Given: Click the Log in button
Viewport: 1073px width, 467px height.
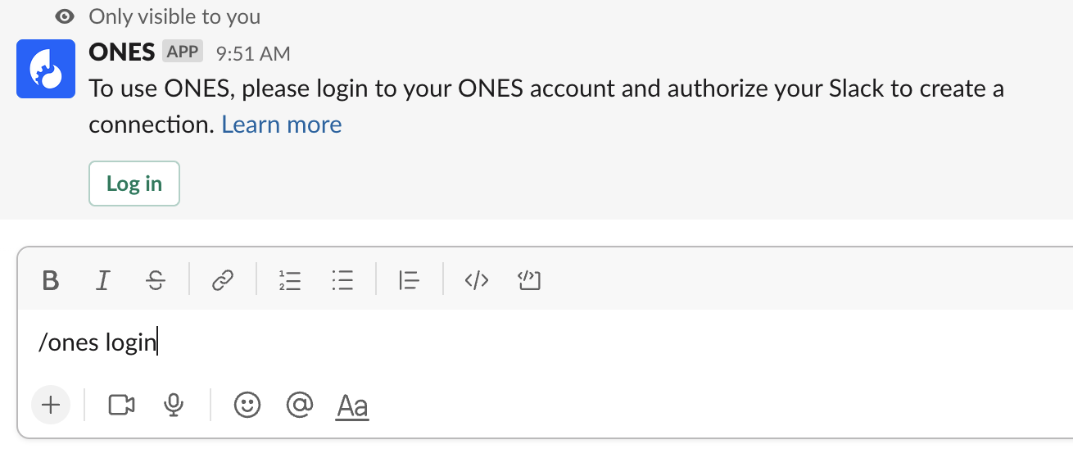Looking at the screenshot, I should [x=134, y=184].
